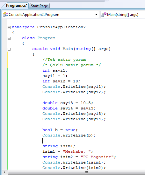Collapse the namespace ConsoleApplication2 block
Screen dimensions: 145x175
pos(9,27)
